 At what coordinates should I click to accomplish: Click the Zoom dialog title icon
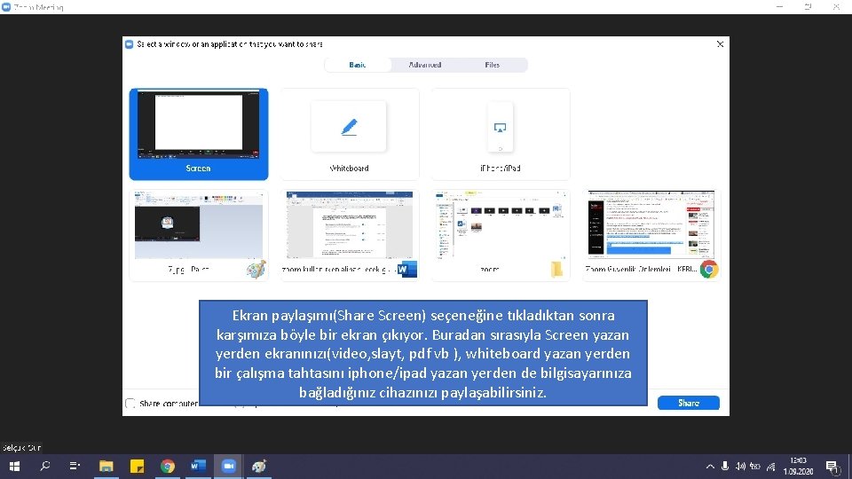(x=130, y=44)
